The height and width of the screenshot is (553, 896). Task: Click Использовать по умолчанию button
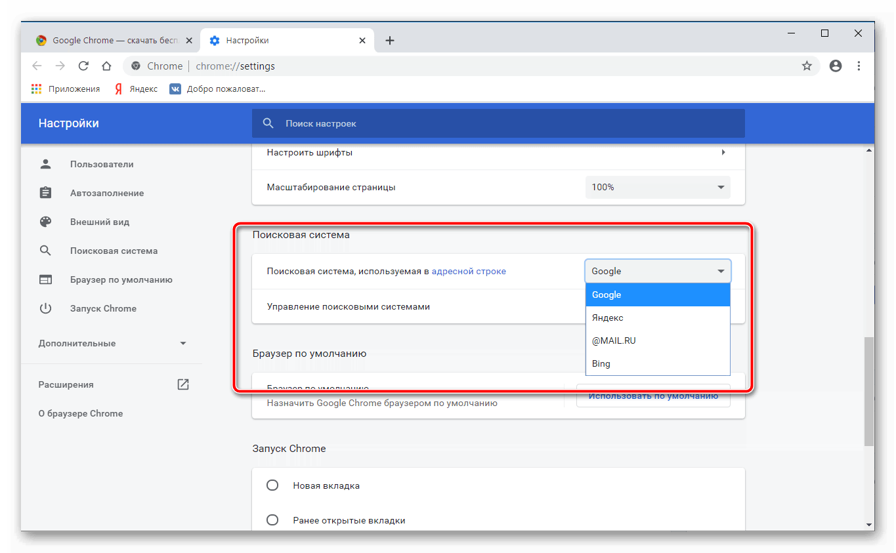[653, 396]
